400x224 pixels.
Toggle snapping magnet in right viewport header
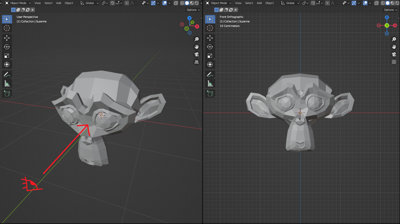pos(313,3)
